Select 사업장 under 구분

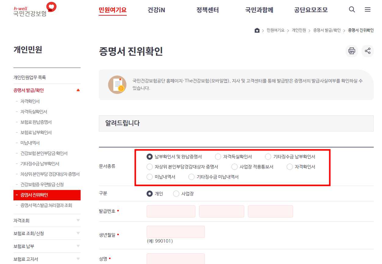(176, 194)
